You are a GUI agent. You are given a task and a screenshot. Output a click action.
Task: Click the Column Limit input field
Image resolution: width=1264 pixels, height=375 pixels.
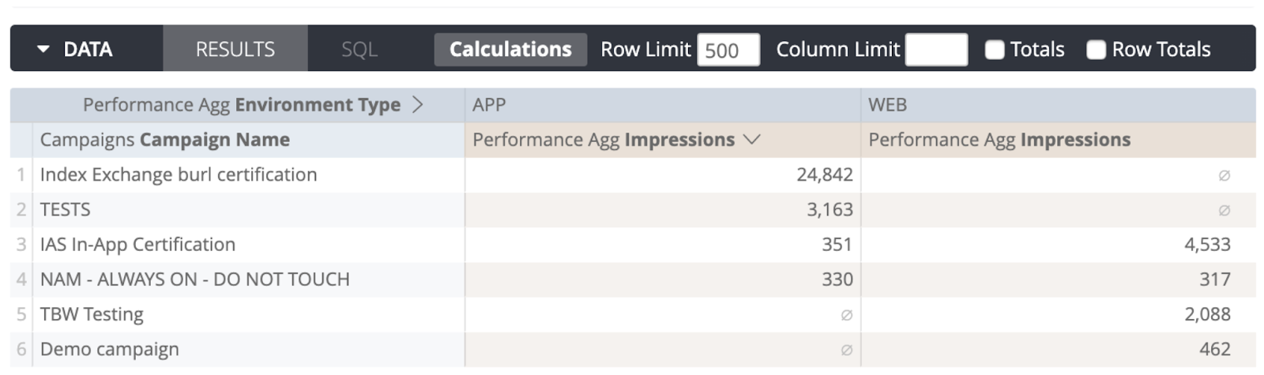tap(935, 50)
